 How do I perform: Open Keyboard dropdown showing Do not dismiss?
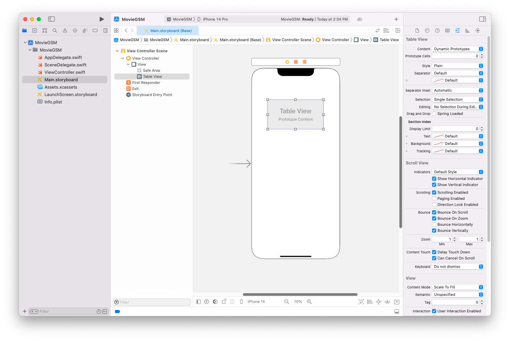[x=458, y=267]
